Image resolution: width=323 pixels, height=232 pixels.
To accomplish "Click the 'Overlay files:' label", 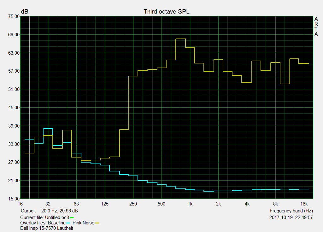I will click(x=33, y=223).
